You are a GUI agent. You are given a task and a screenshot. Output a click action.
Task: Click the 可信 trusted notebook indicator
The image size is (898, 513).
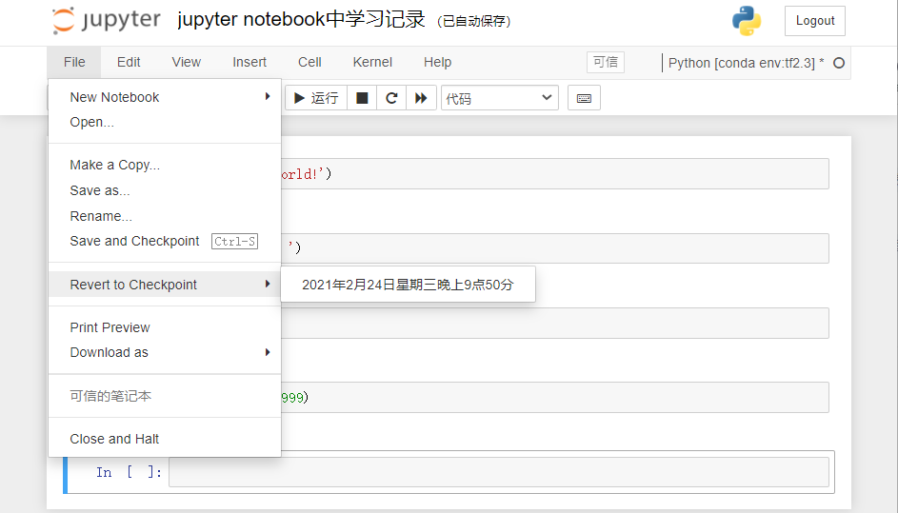point(606,62)
